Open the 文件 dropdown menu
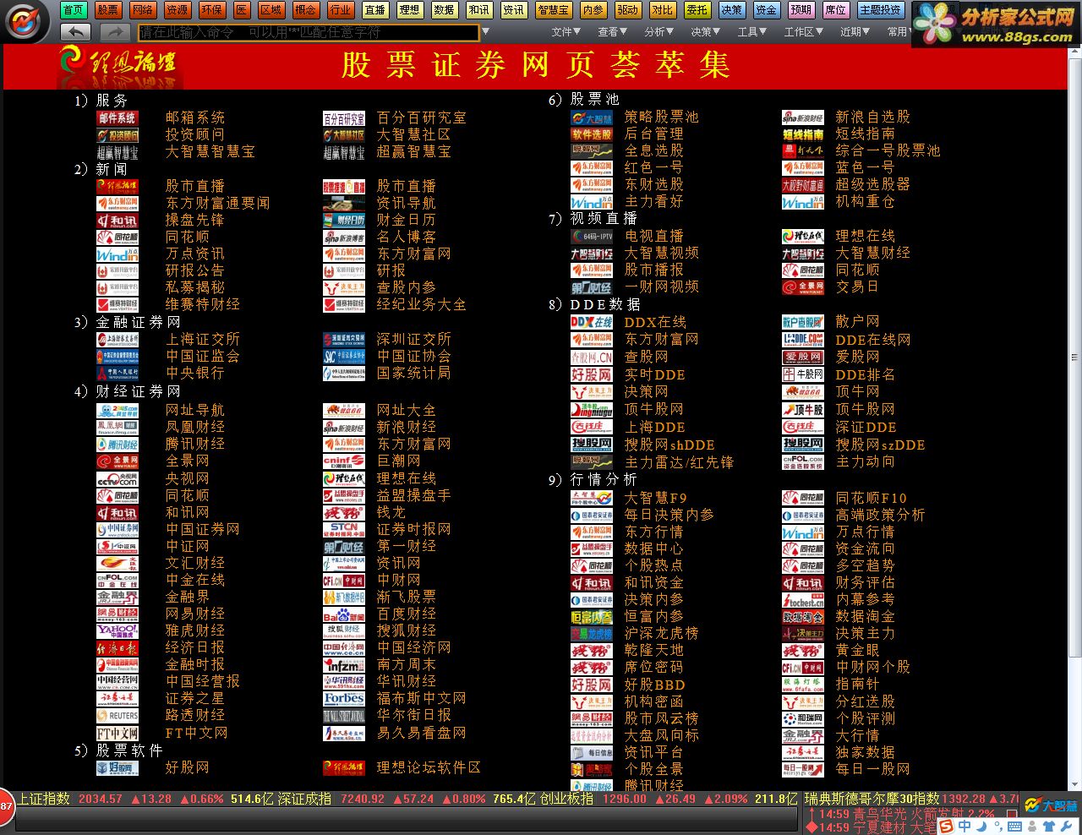 pyautogui.click(x=566, y=32)
